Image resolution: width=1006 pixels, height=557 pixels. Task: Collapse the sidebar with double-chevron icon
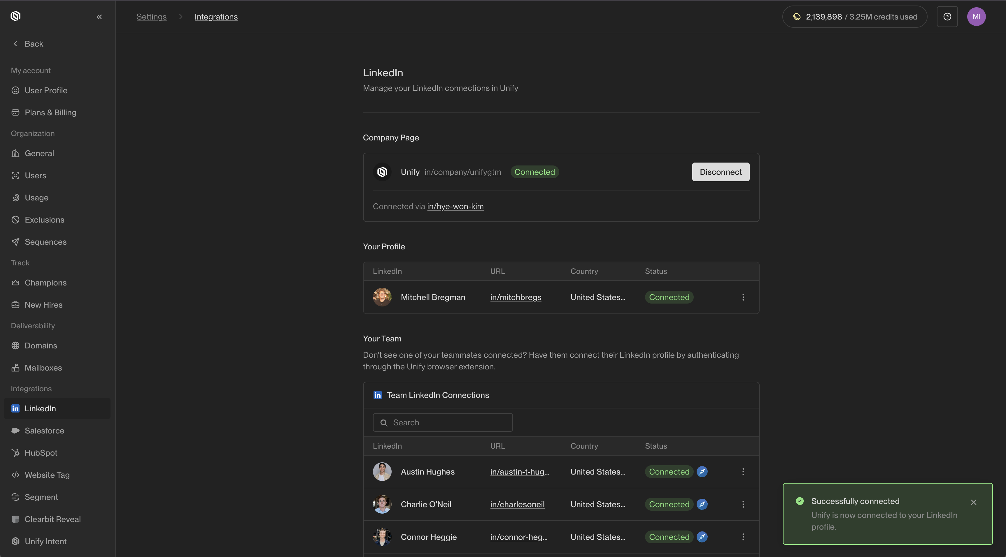(x=99, y=17)
